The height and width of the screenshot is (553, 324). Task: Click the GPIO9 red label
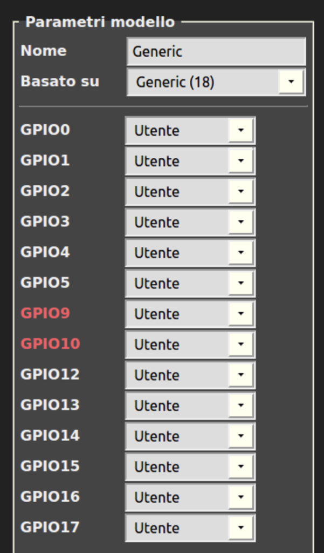pos(45,313)
